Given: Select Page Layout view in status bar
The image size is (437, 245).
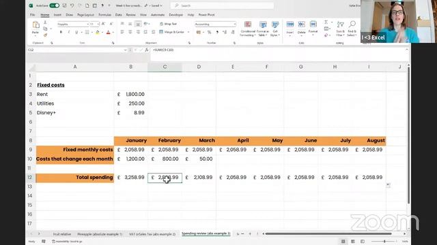Looking at the screenshot, I should click(353, 242).
